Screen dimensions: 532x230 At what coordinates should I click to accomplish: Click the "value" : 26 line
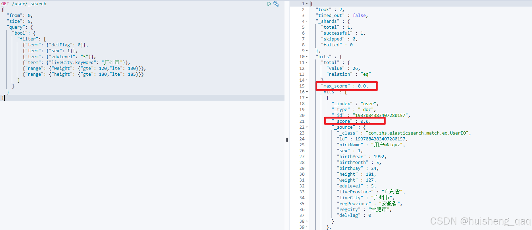pyautogui.click(x=343, y=68)
